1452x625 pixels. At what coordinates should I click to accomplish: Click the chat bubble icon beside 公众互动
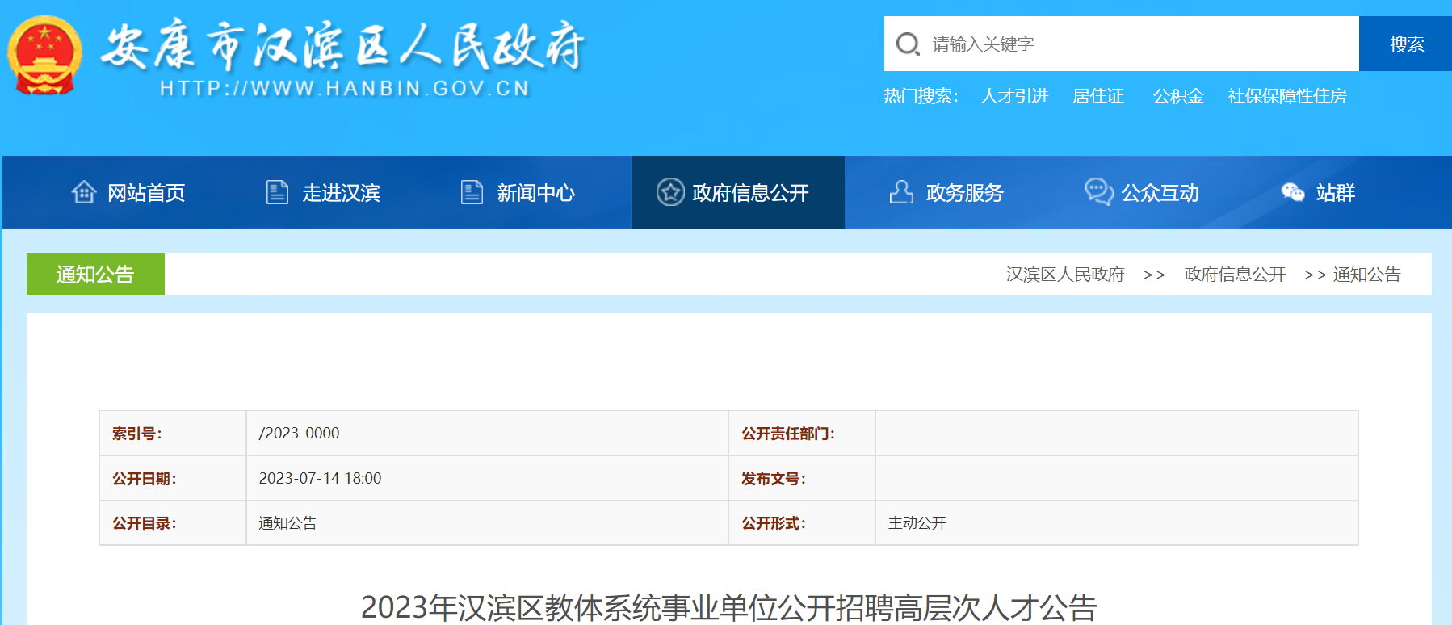pos(1098,192)
